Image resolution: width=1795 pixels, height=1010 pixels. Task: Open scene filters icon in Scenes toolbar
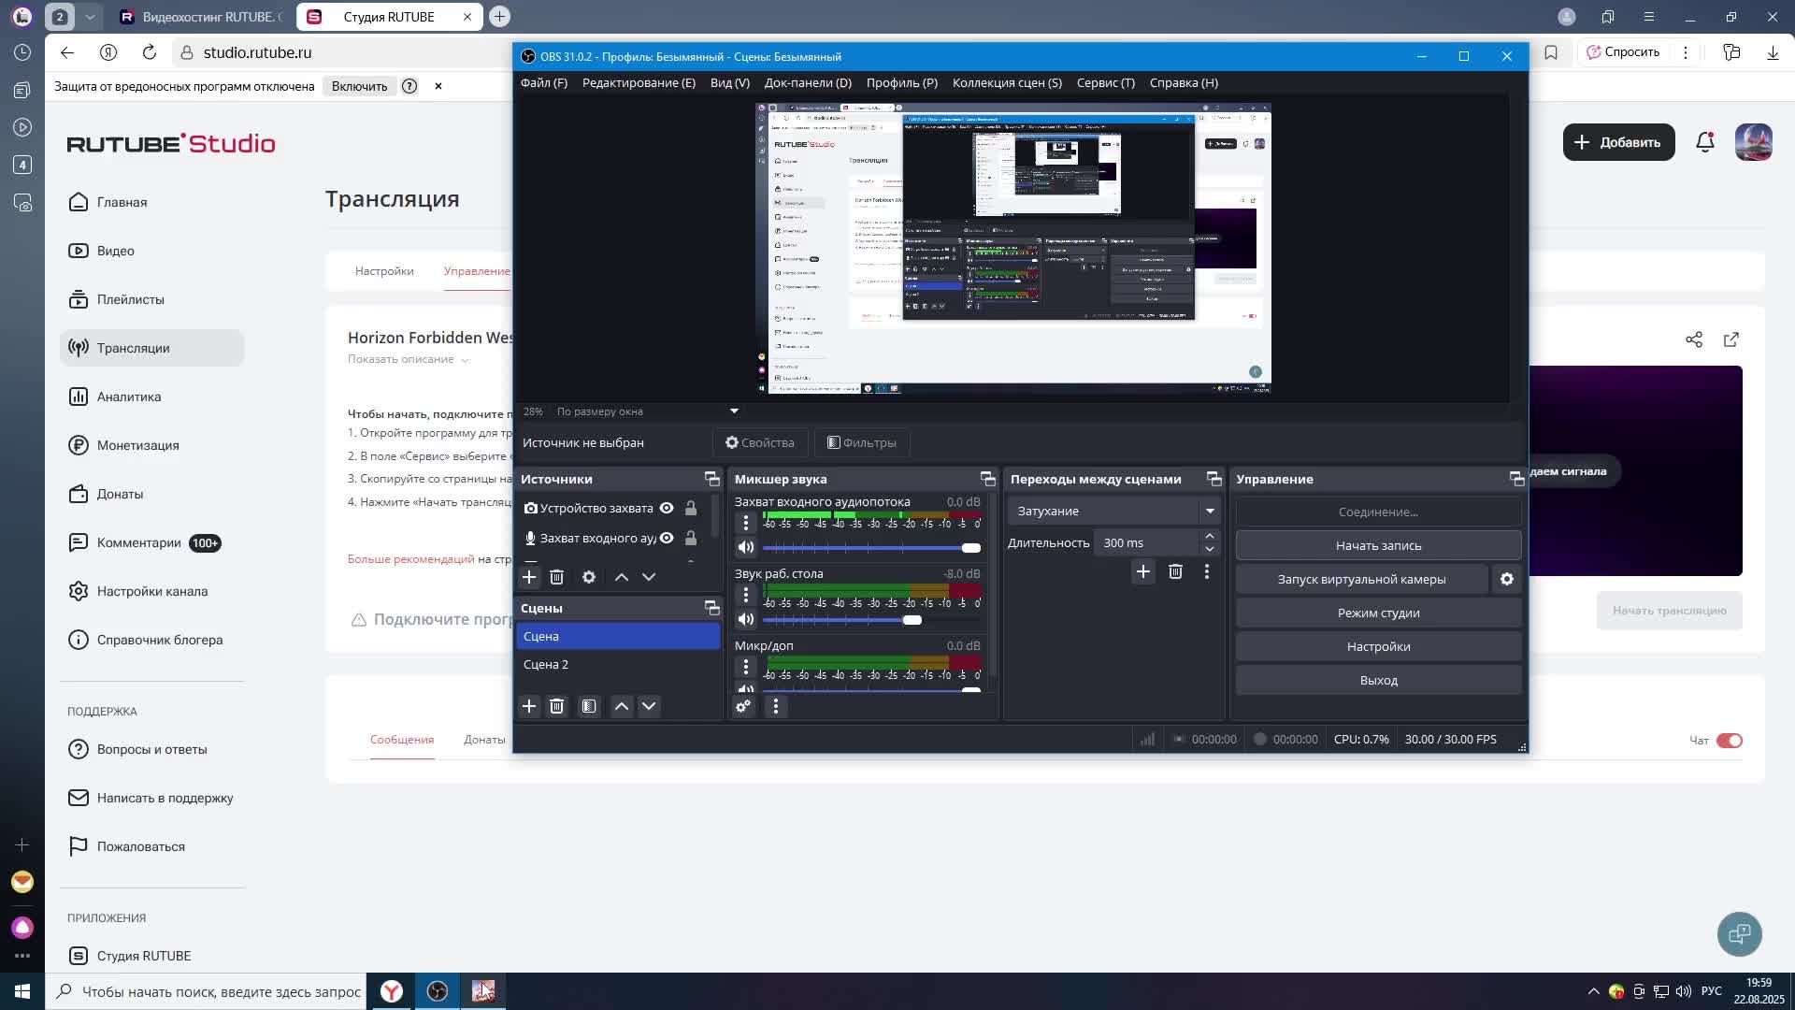(x=589, y=706)
